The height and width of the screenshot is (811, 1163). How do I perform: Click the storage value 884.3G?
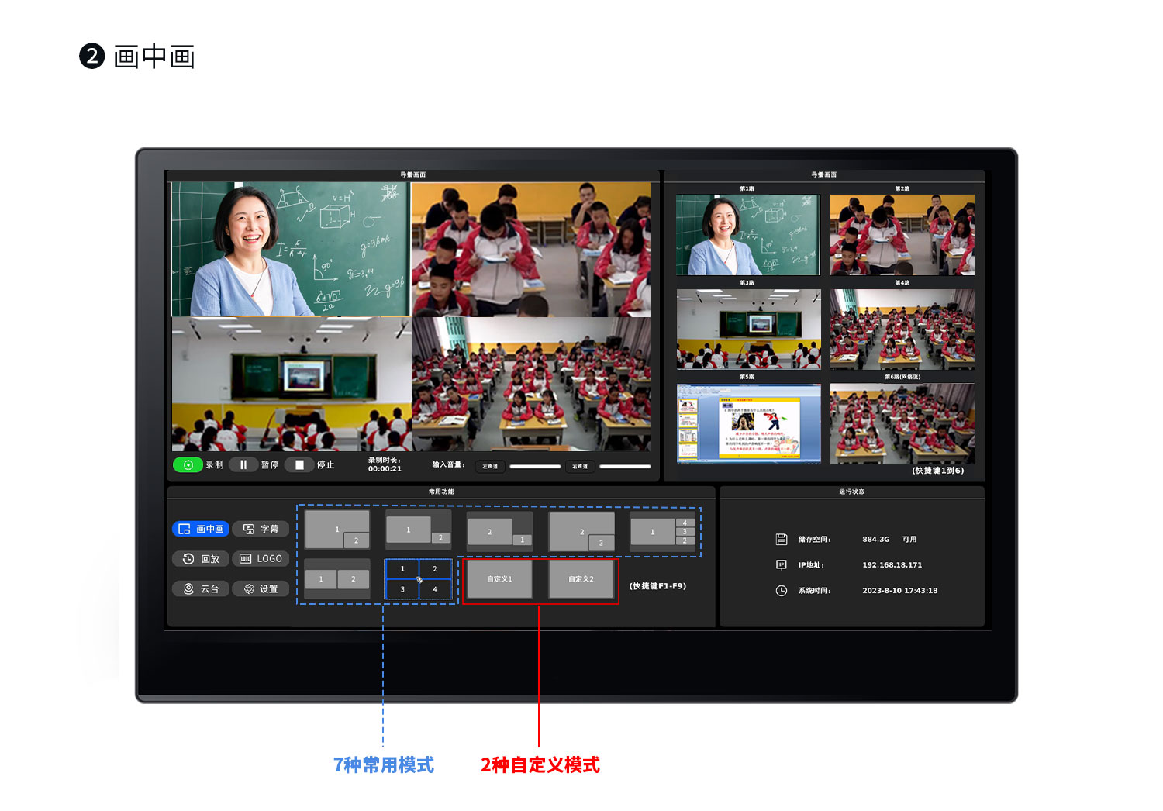pyautogui.click(x=876, y=539)
